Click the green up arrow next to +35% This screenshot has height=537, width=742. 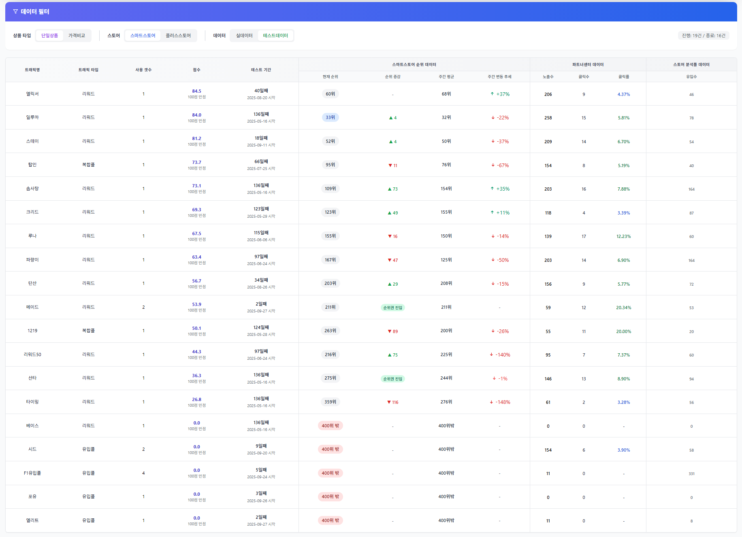tap(492, 189)
